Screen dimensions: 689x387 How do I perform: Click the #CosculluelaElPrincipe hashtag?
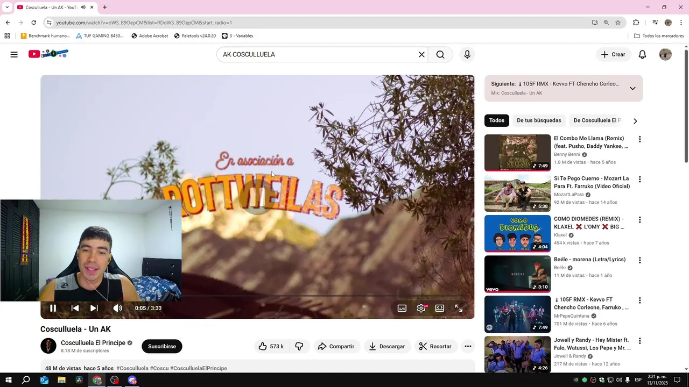click(199, 368)
